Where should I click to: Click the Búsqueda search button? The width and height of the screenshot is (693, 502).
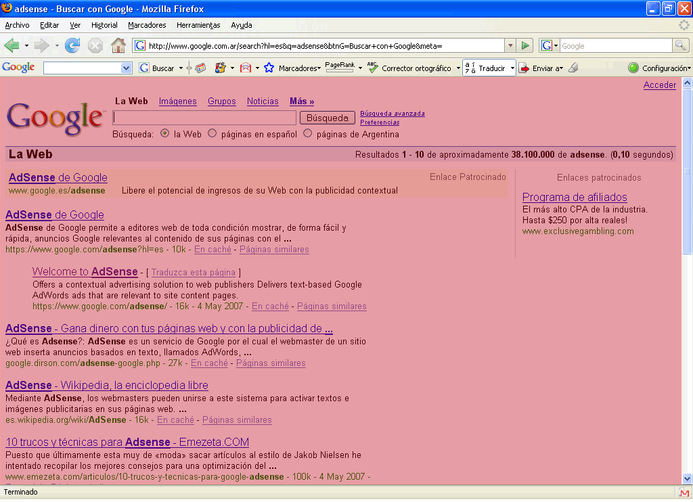click(x=328, y=118)
